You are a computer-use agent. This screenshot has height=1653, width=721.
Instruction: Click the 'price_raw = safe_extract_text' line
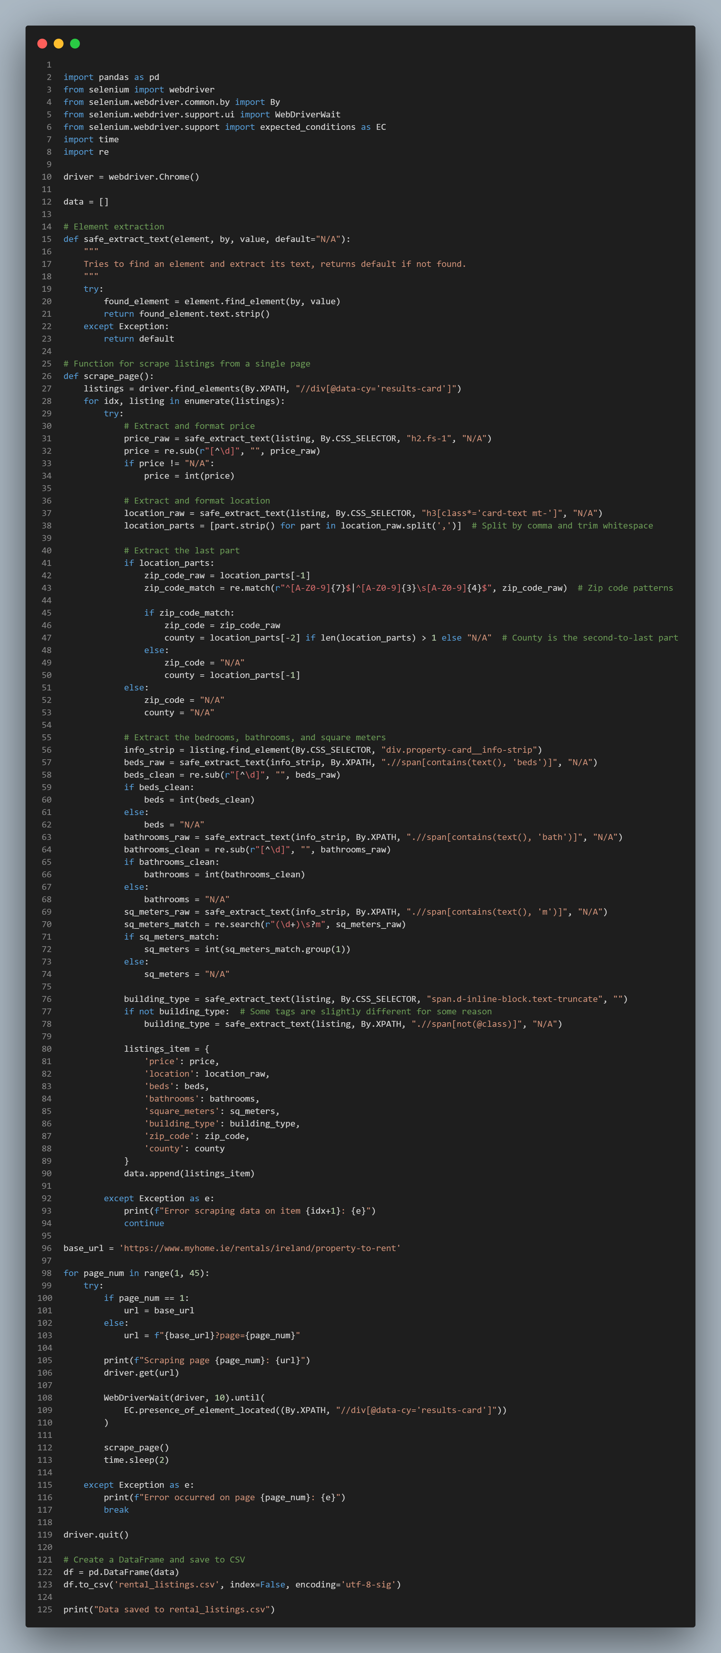[x=308, y=438]
